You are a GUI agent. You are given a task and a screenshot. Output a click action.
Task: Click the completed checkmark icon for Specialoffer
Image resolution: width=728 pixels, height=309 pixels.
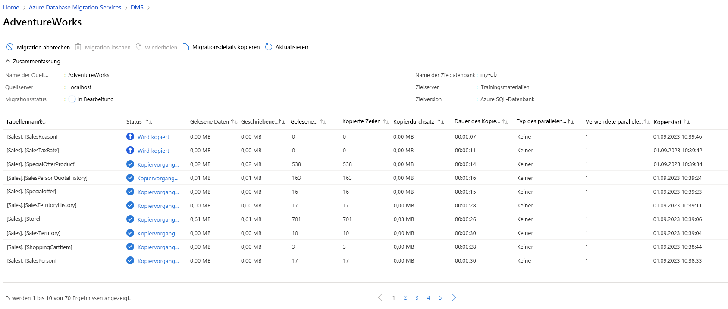(130, 192)
